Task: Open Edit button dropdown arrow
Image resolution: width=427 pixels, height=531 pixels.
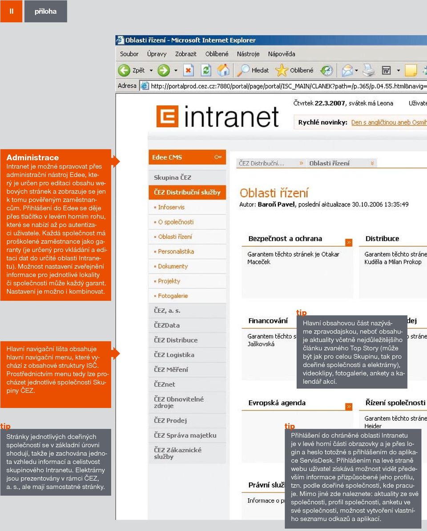Action: click(x=398, y=70)
